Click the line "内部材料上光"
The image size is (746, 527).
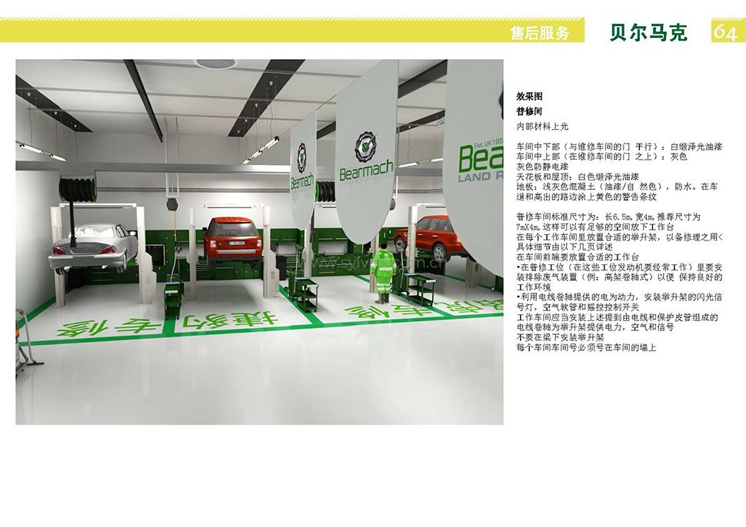point(542,127)
